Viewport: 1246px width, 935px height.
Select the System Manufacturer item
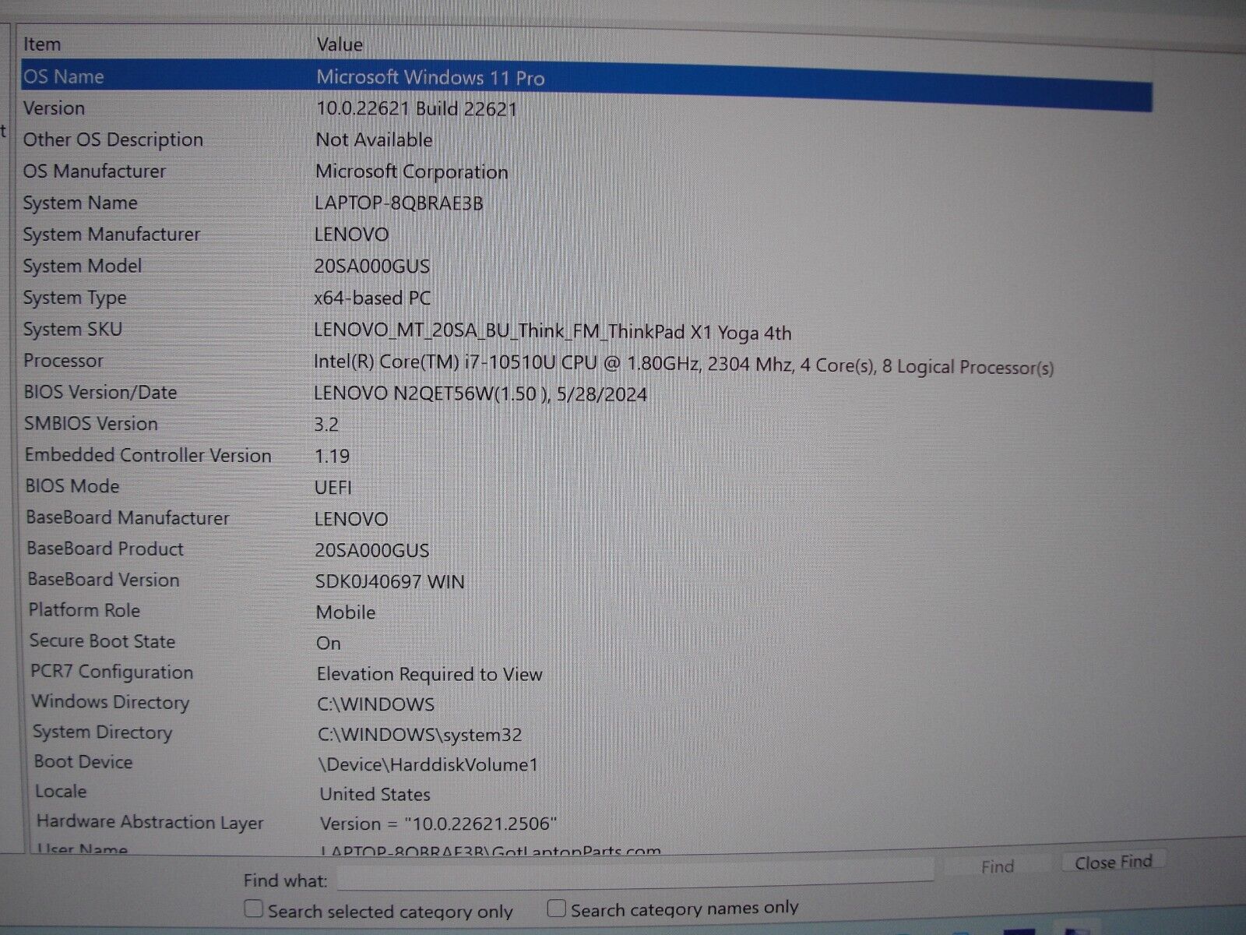(x=111, y=234)
